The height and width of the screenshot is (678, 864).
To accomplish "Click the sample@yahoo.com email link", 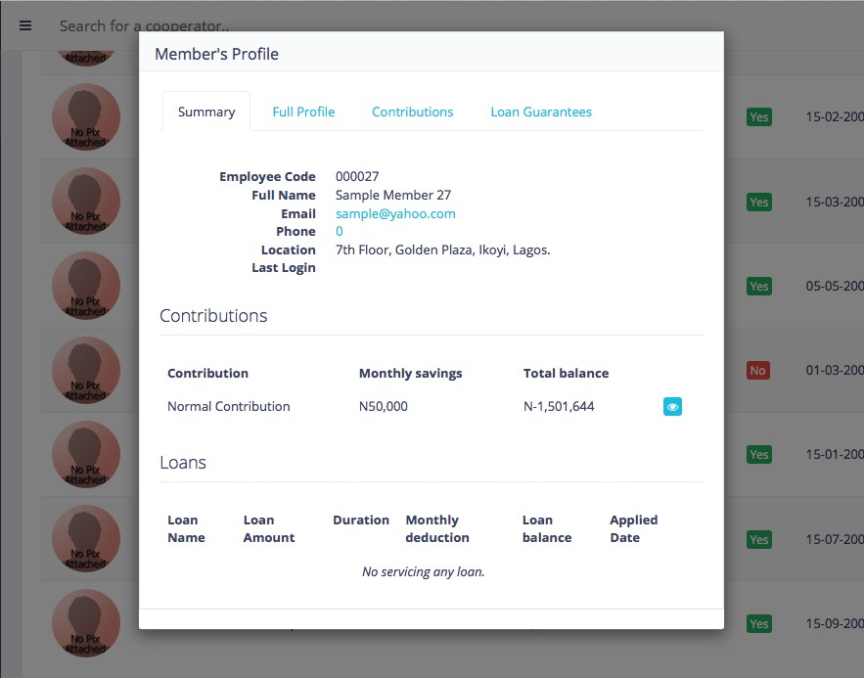I will [x=395, y=213].
